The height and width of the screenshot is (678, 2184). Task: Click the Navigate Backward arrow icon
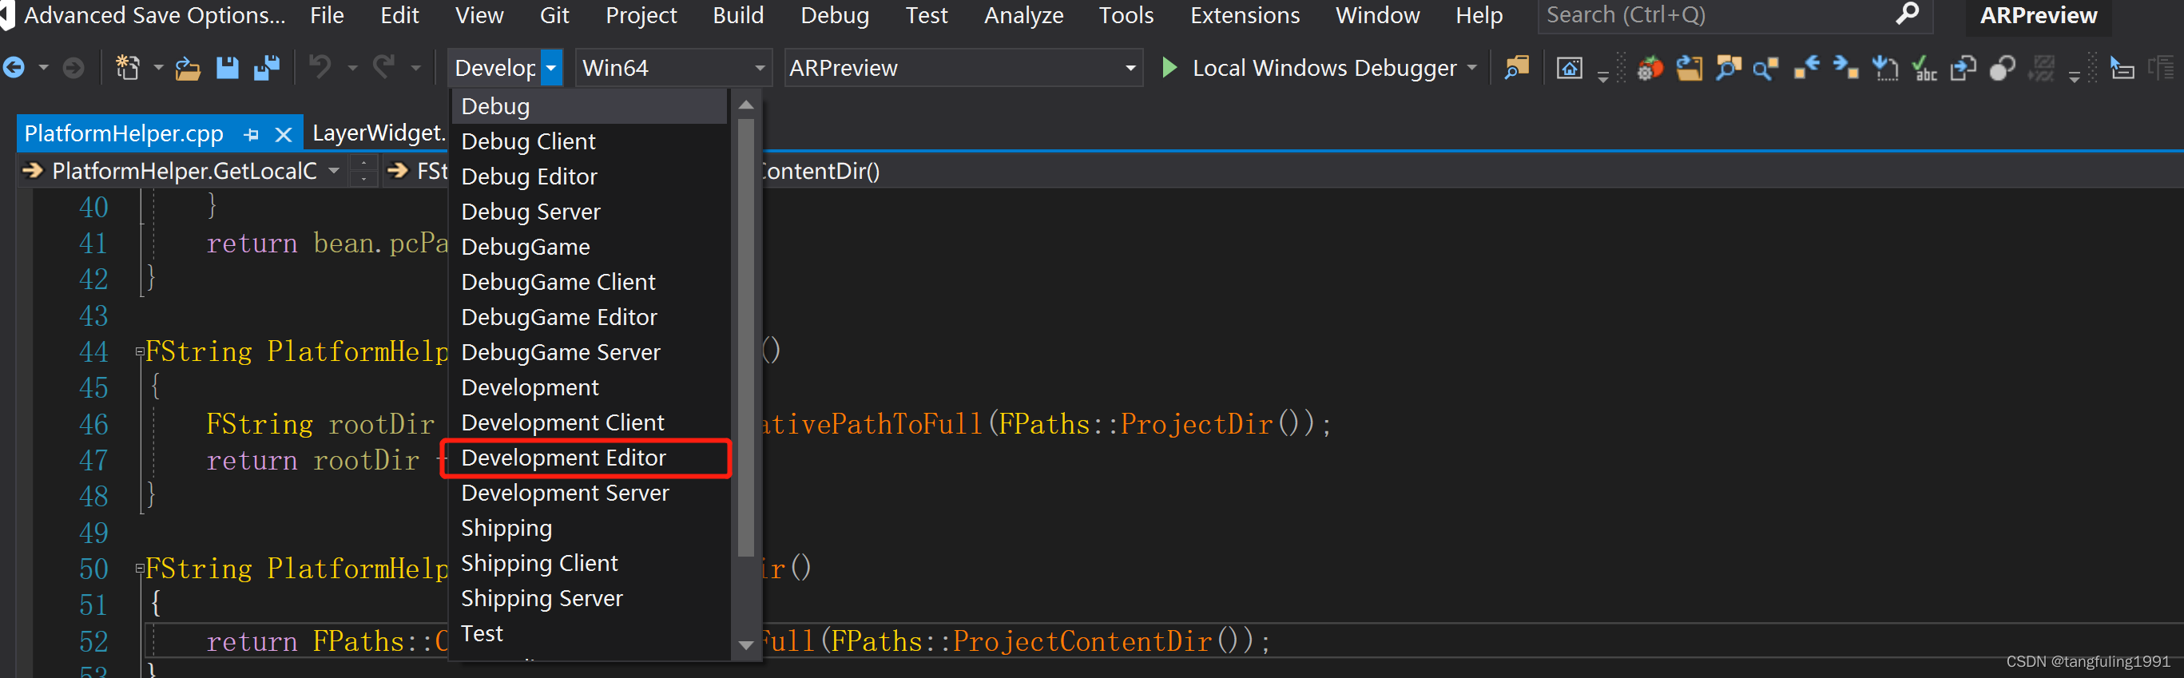(14, 68)
